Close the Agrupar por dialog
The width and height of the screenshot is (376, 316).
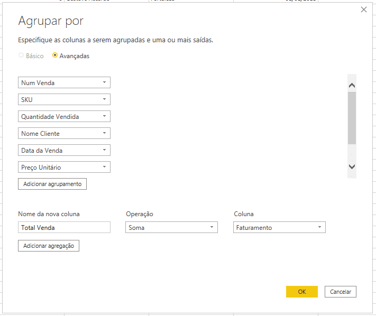coord(363,10)
